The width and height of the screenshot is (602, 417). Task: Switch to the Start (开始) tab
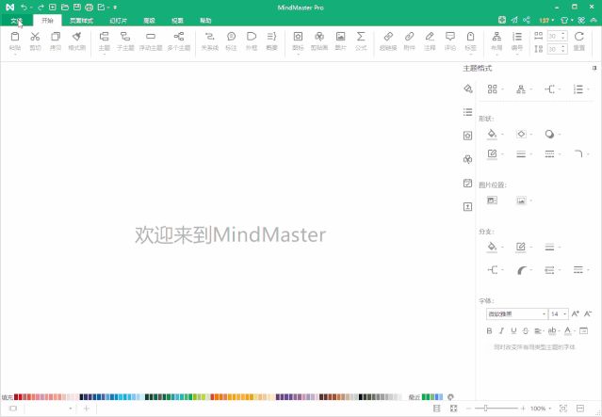[x=47, y=21]
